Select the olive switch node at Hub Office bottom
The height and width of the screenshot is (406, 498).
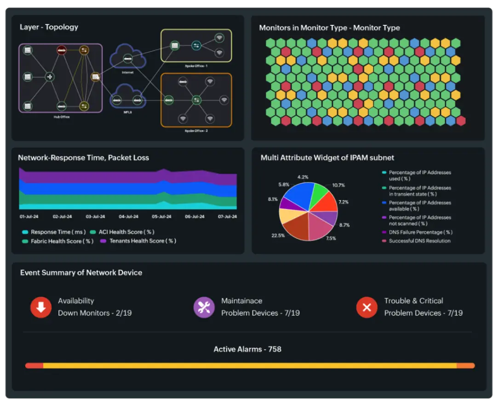(x=84, y=106)
